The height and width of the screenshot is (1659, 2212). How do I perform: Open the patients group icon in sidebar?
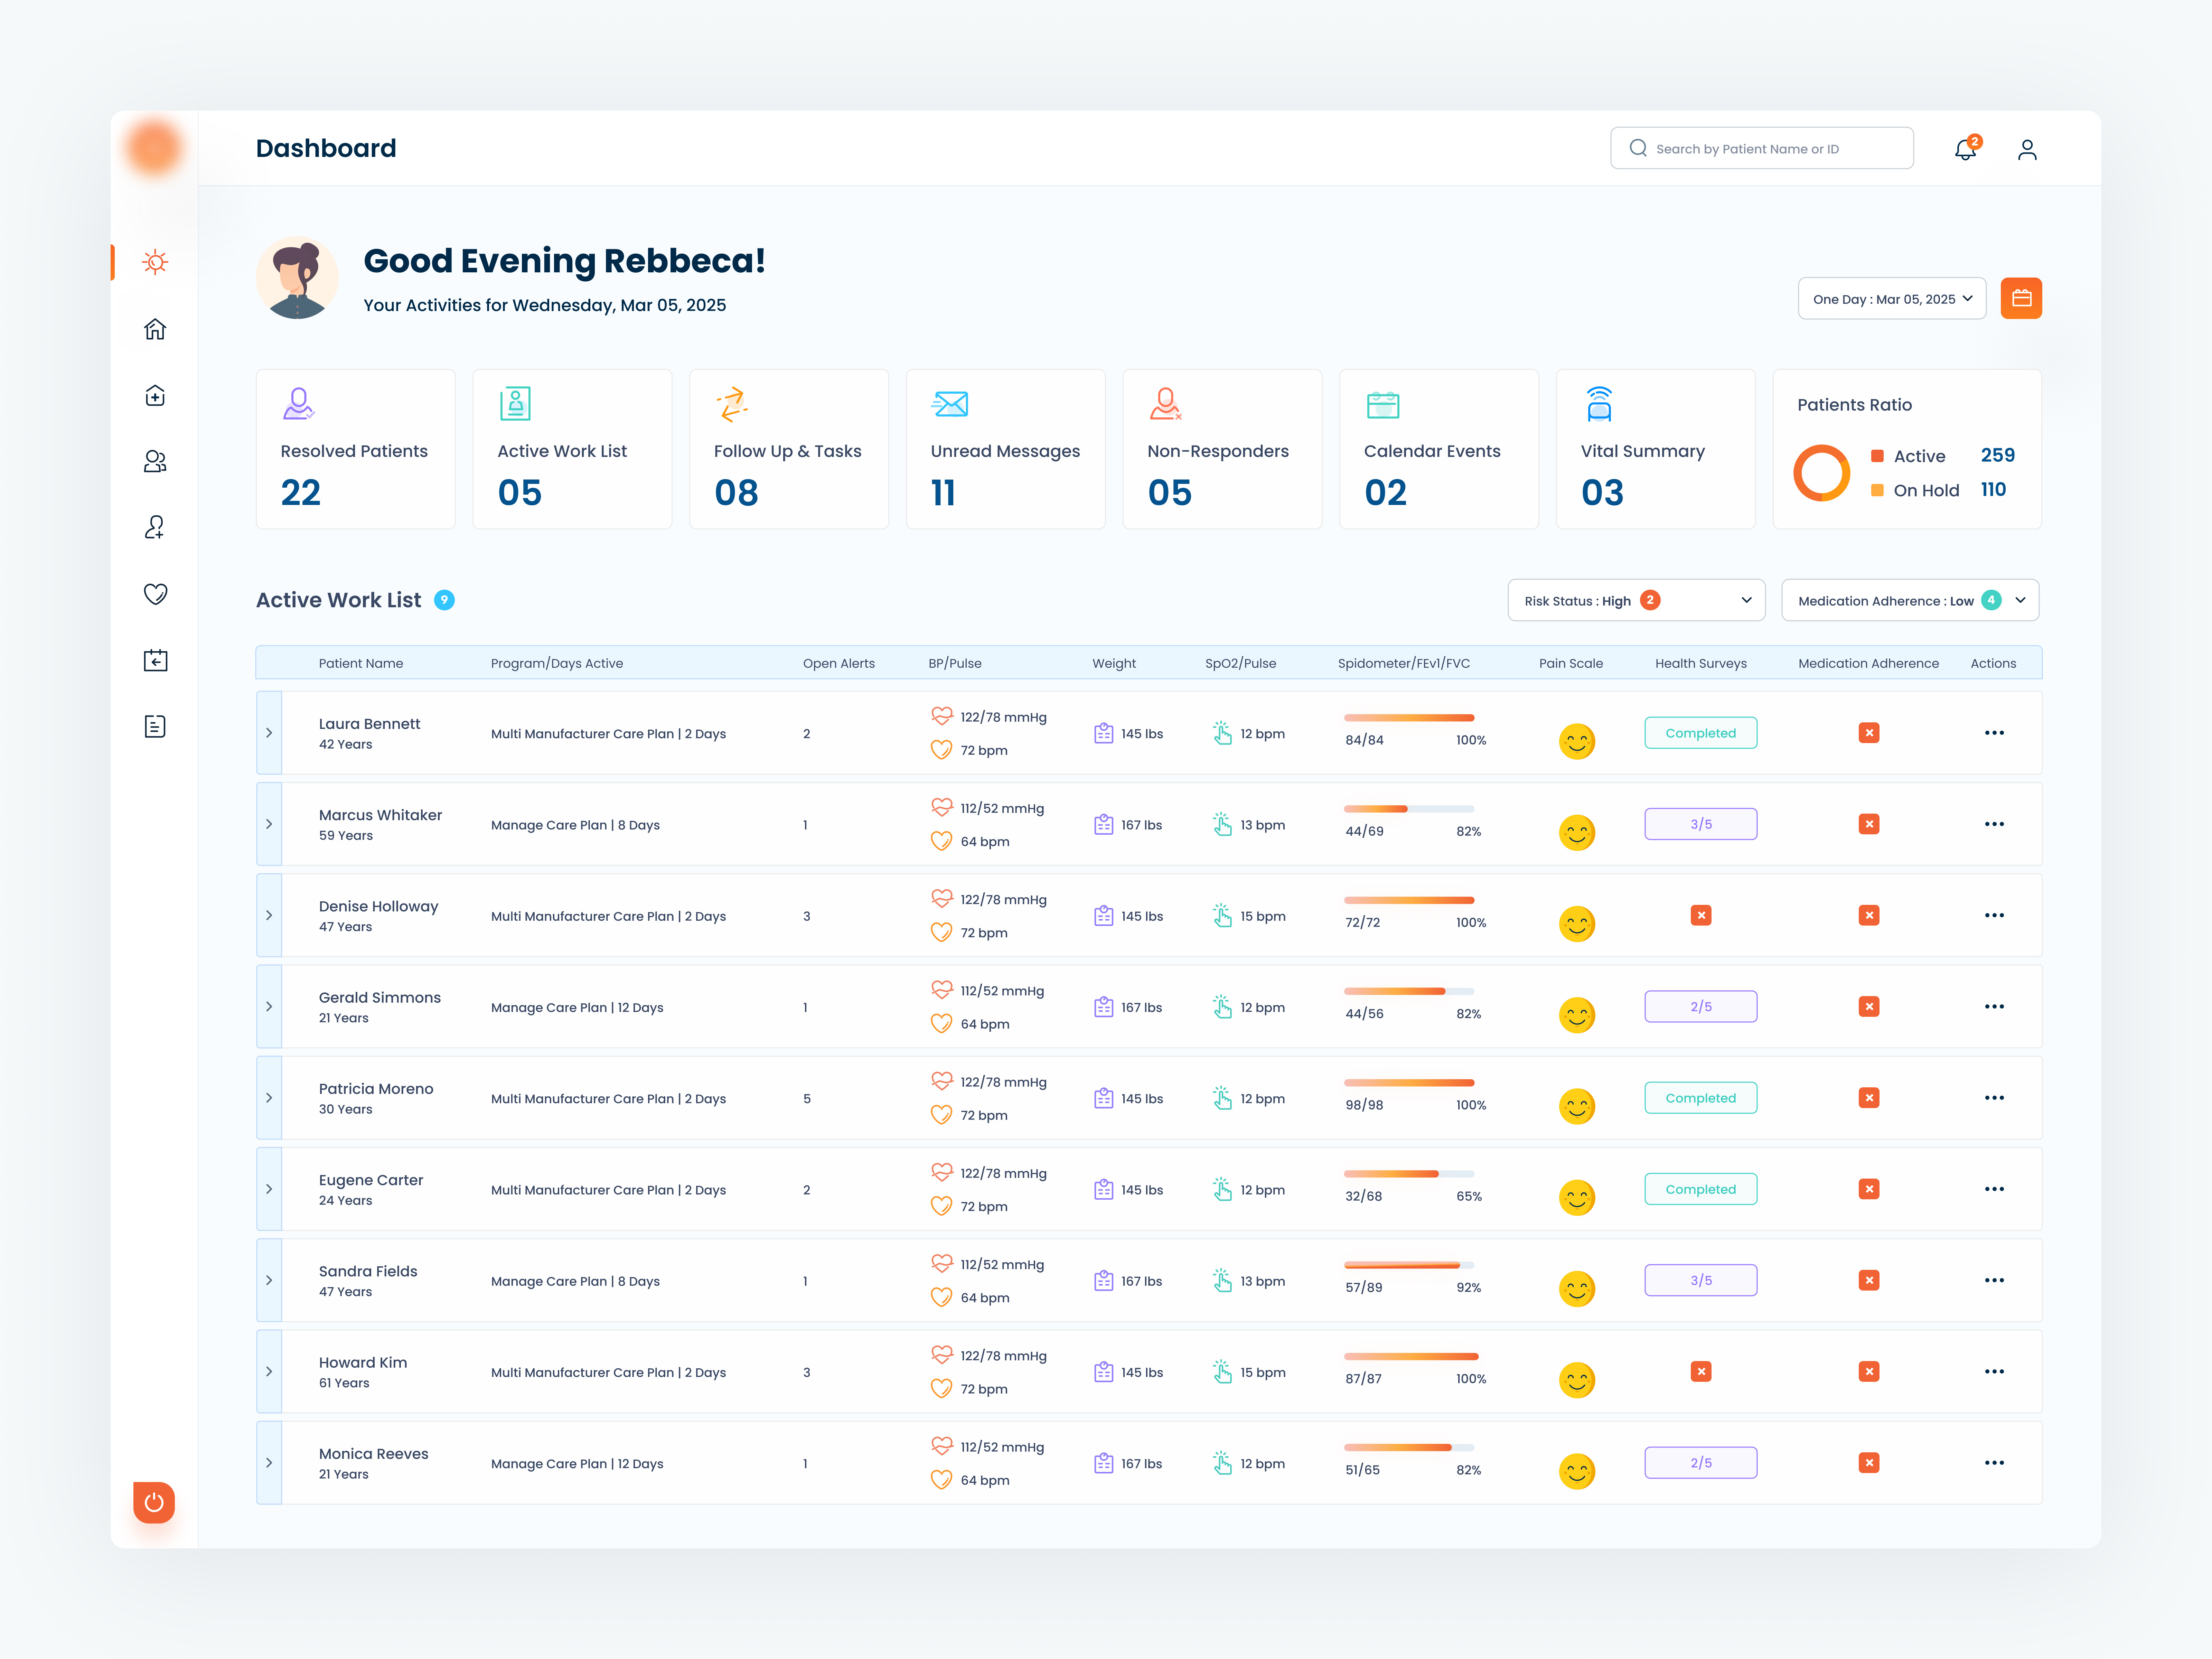point(155,461)
